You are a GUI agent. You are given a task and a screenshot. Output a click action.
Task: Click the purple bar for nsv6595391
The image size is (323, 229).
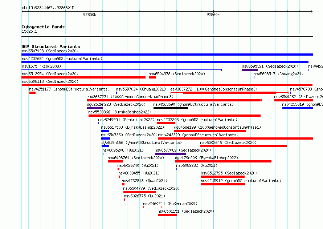pyautogui.click(x=250, y=70)
